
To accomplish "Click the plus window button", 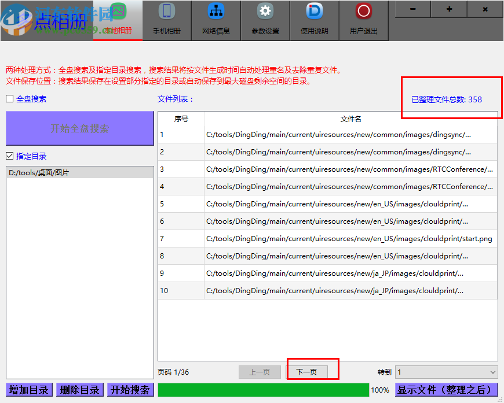I will 449,9.
